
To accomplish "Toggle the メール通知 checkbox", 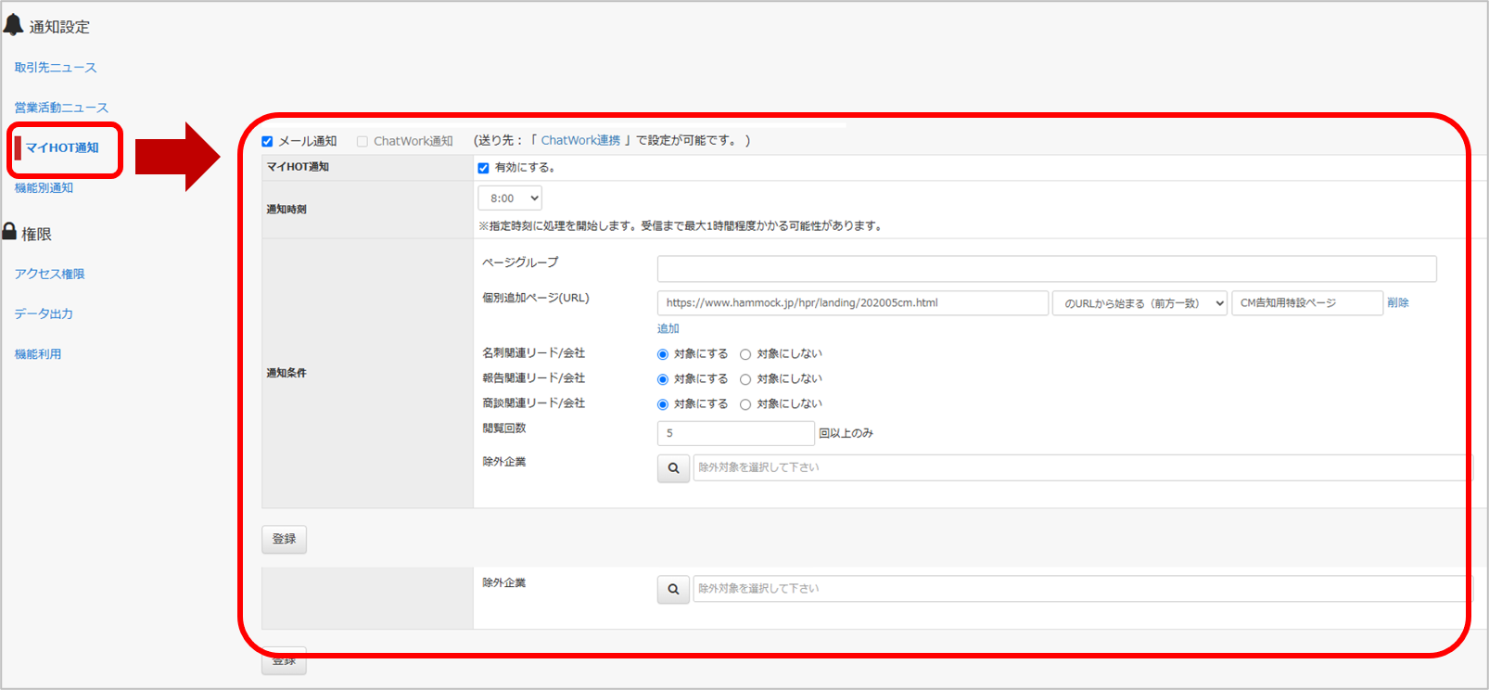I will point(267,142).
